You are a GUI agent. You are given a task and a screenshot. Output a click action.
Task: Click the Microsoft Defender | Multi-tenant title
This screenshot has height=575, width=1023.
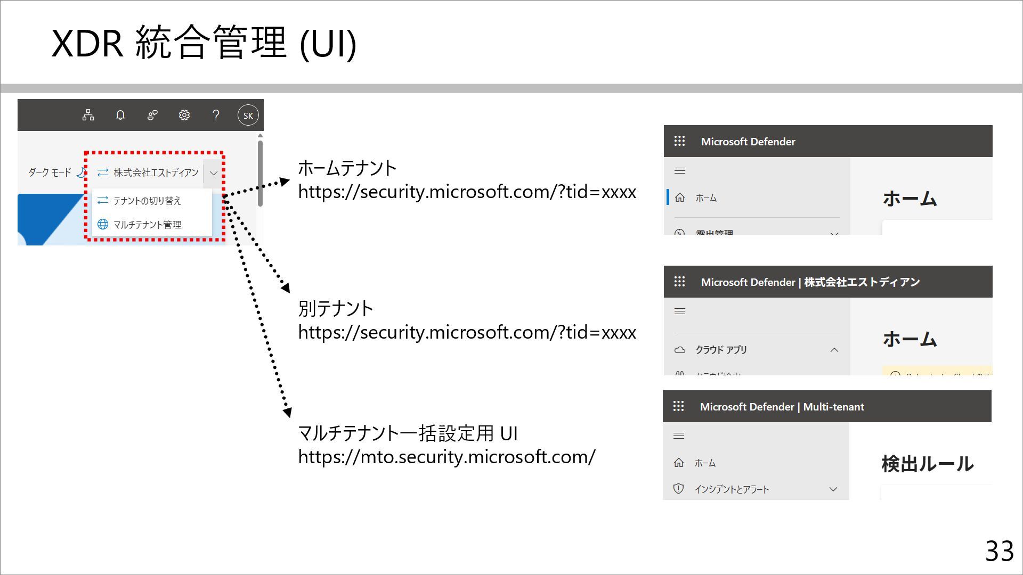click(x=782, y=407)
